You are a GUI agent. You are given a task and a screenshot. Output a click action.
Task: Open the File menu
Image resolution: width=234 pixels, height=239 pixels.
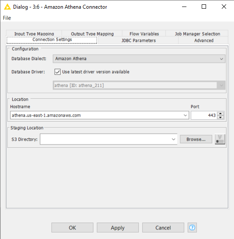tap(7, 18)
